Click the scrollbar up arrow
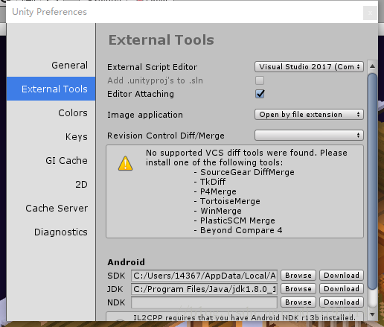The height and width of the screenshot is (327, 384). [372, 66]
